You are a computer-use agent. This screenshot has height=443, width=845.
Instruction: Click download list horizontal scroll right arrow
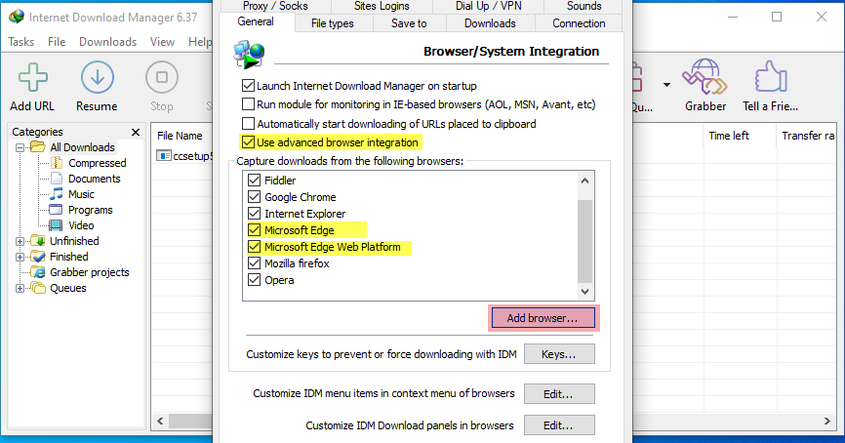click(x=826, y=421)
